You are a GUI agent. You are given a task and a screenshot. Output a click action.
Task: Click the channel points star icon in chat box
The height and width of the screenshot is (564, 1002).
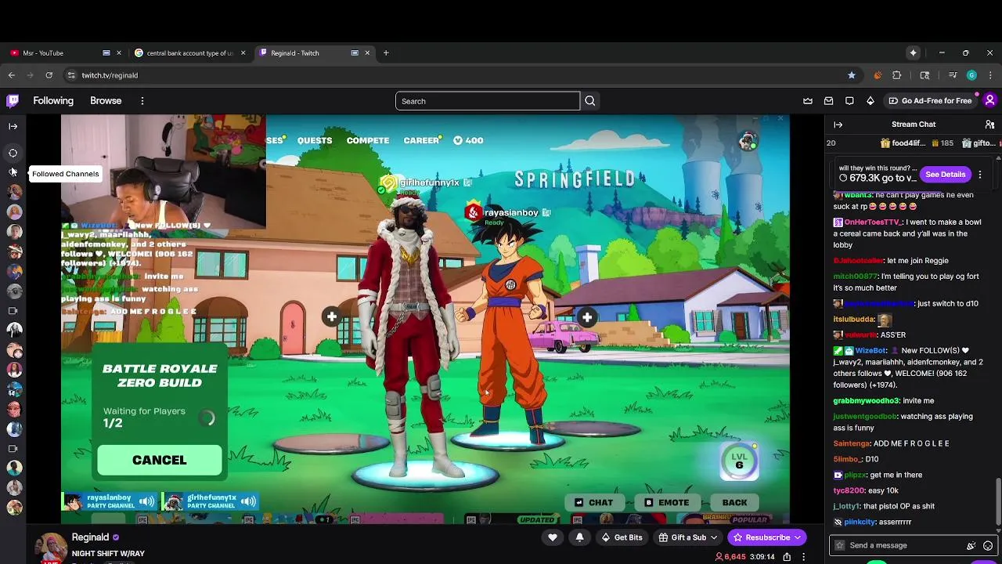pos(840,545)
